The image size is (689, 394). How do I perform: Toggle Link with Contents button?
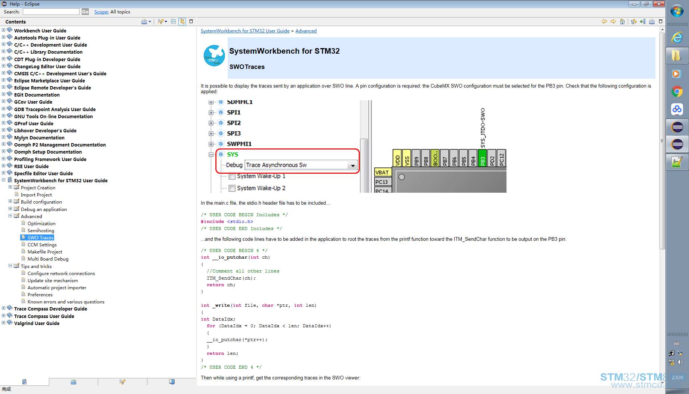point(182,22)
